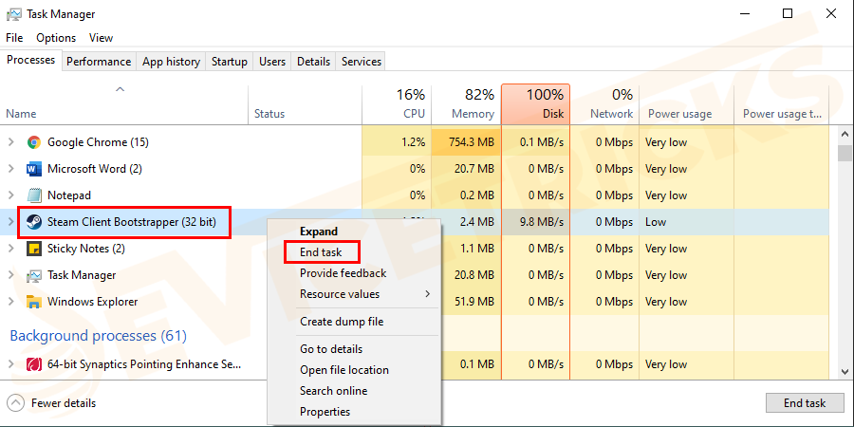Screen dimensions: 854x427
Task: Expand the Windows Explorer process group
Action: (x=10, y=301)
